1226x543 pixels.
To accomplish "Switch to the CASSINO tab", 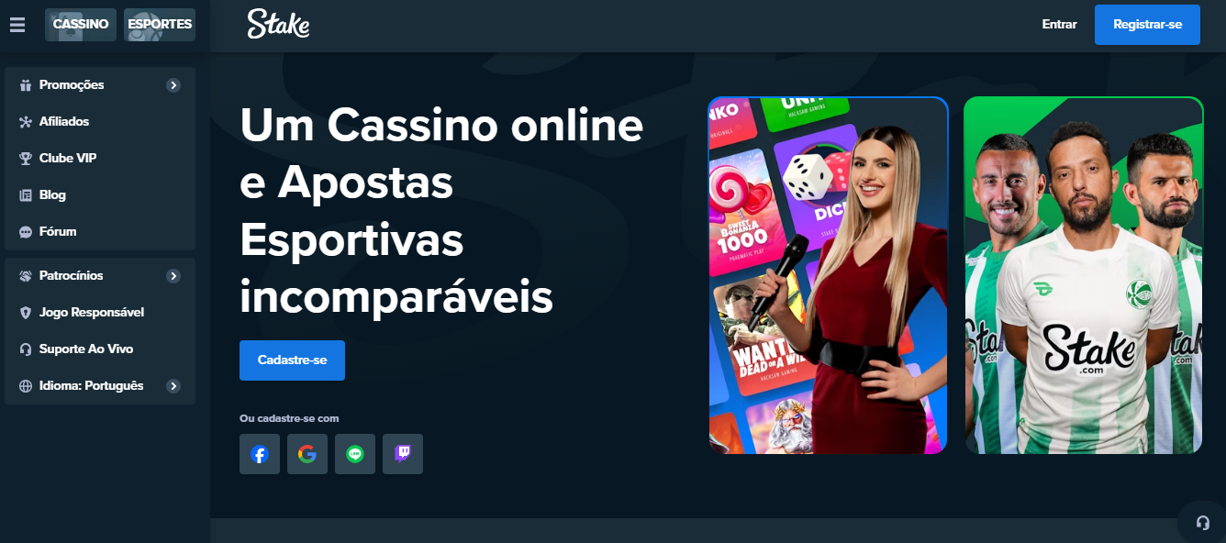I will click(81, 25).
